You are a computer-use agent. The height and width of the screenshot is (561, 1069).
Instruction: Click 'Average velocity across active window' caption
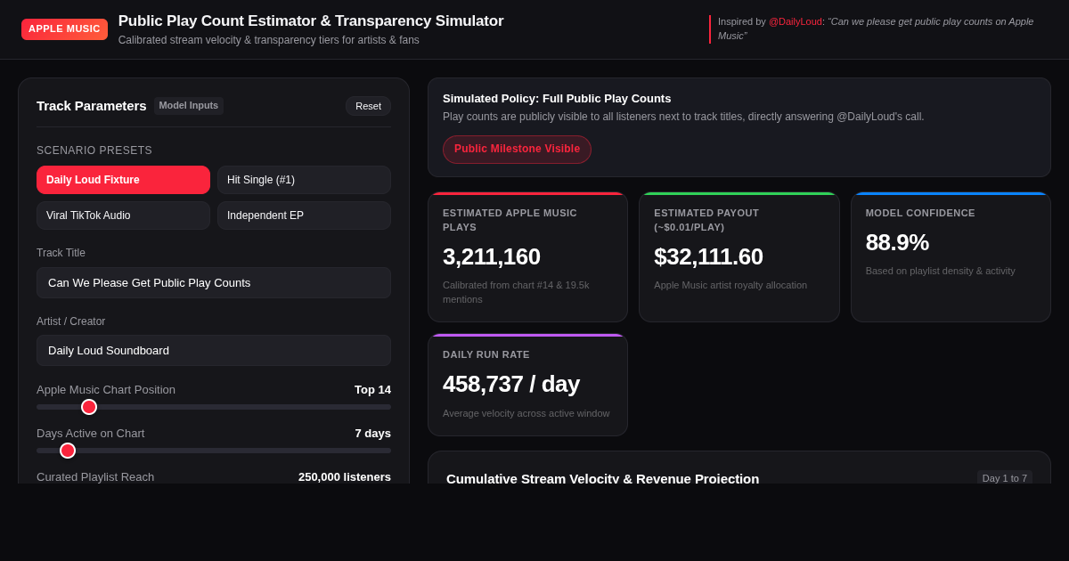tap(526, 413)
